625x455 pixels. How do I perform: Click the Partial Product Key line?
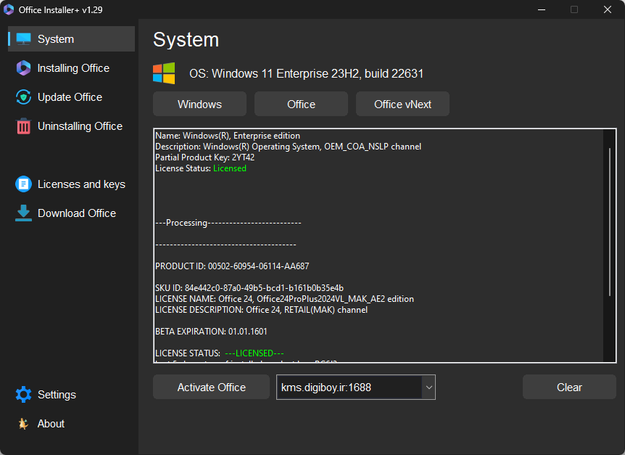[204, 157]
